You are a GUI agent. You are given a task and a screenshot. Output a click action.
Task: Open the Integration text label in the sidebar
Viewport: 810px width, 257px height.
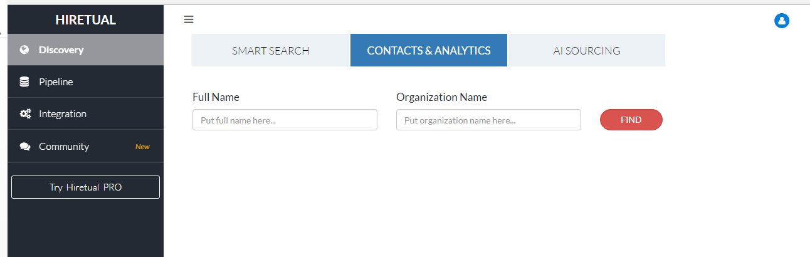63,114
